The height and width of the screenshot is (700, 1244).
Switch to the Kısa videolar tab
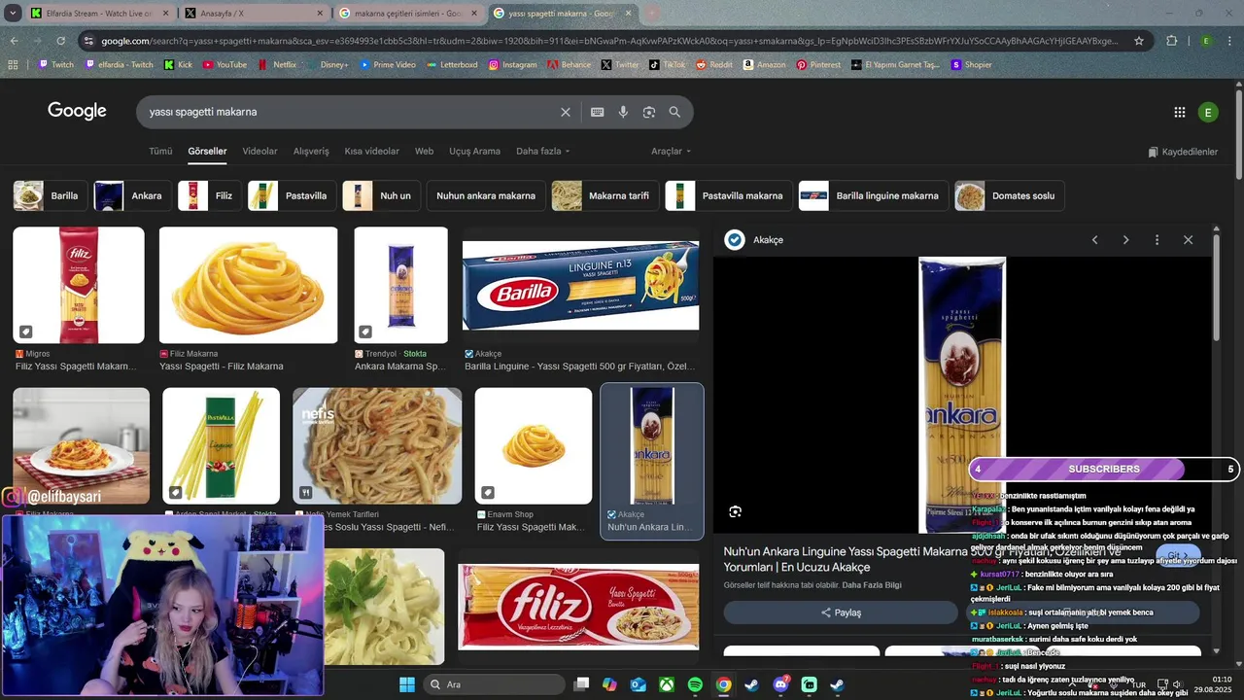tap(371, 152)
